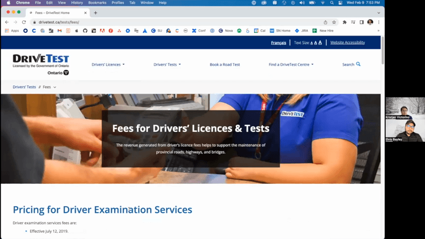Viewport: 425px width, 239px height.
Task: Open the Bookmarks menu
Action: click(97, 3)
